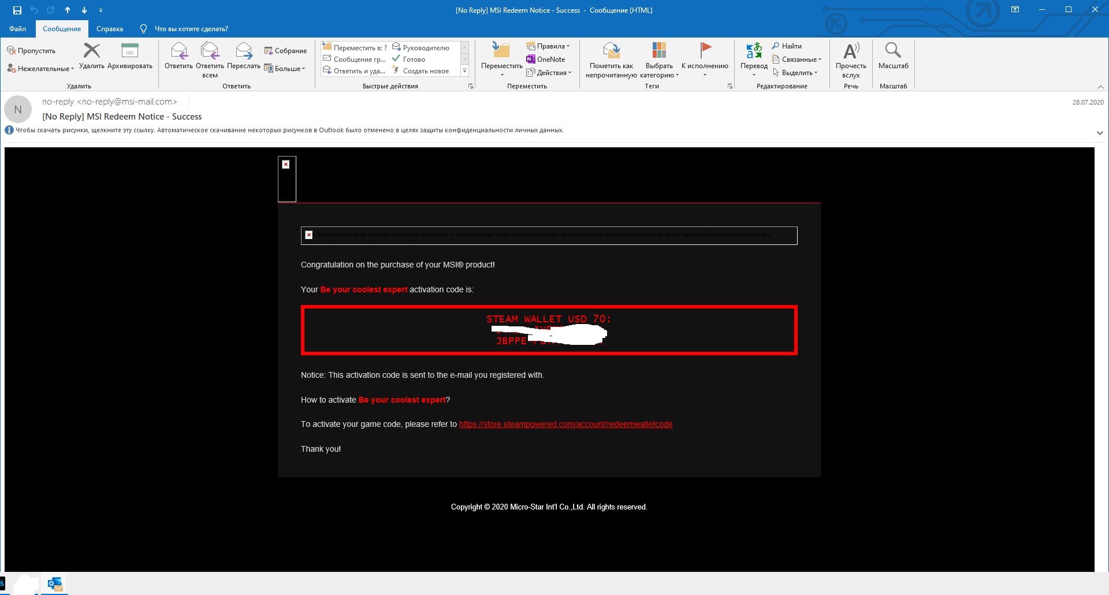Expand the Нежелательные junk dropdown
This screenshot has width=1109, height=595.
point(40,69)
